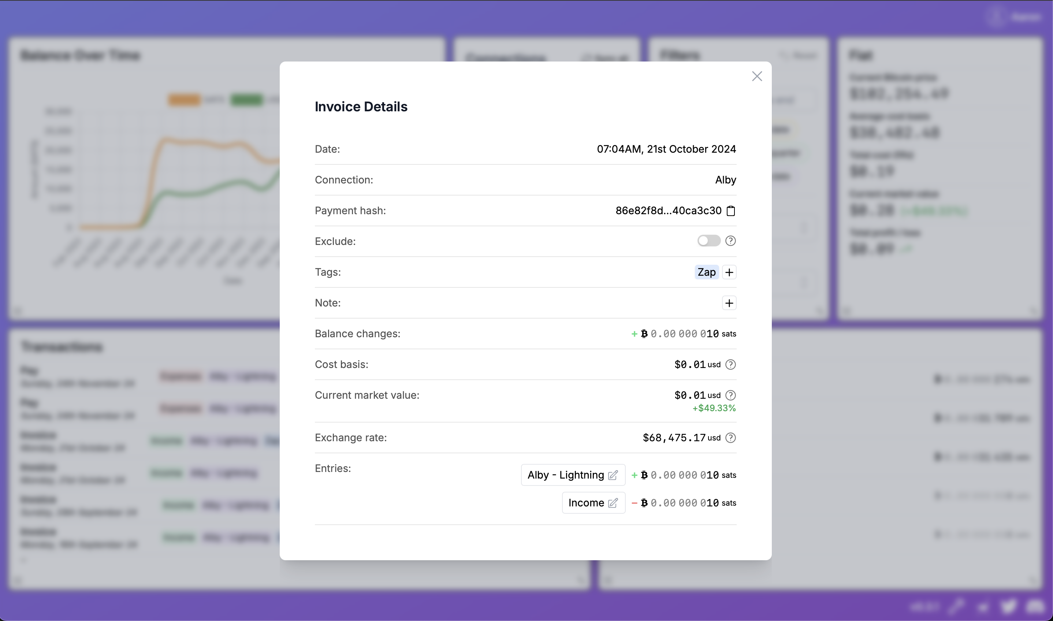Copy the payment hash to clipboard
The image size is (1053, 621).
tap(730, 211)
